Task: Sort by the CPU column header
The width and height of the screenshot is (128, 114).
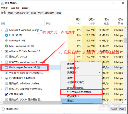Action: click(x=75, y=22)
